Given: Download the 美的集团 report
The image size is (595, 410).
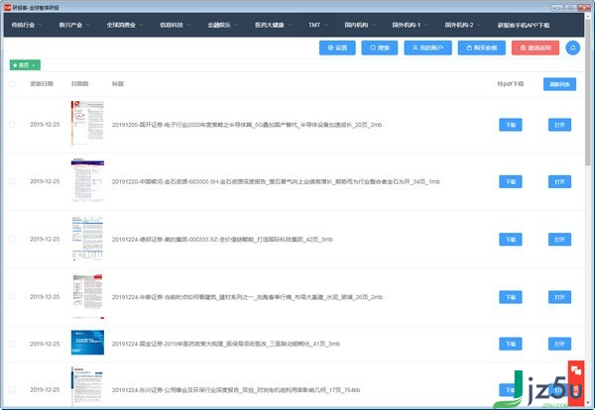Looking at the screenshot, I should [x=511, y=240].
